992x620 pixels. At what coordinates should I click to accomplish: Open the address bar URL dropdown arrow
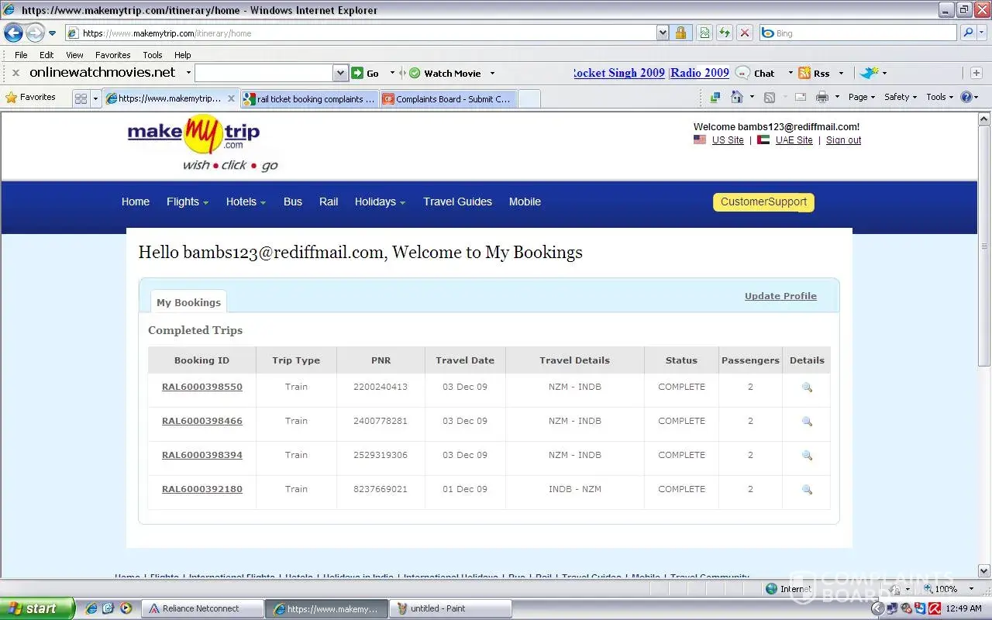pos(662,33)
